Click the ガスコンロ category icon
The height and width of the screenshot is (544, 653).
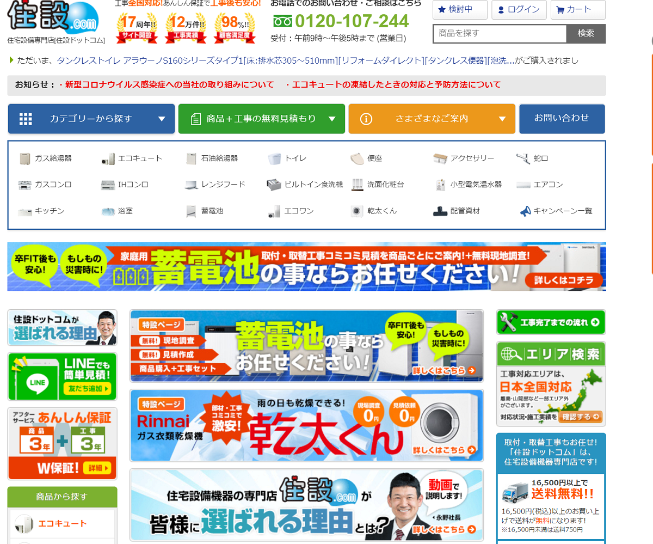point(25,185)
